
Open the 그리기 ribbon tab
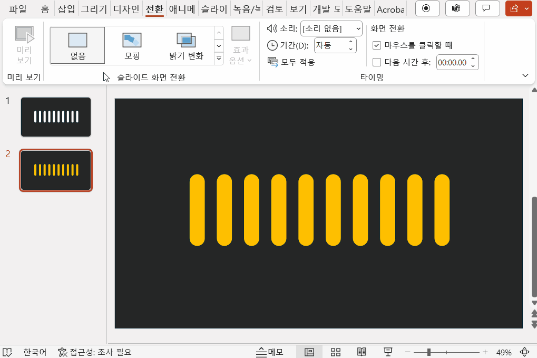point(94,9)
